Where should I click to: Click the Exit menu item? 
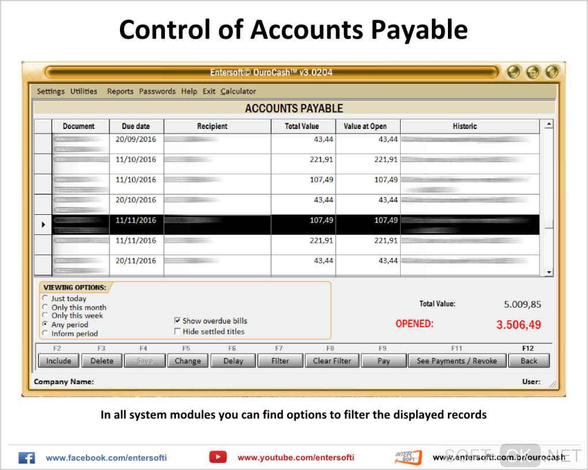click(x=209, y=91)
